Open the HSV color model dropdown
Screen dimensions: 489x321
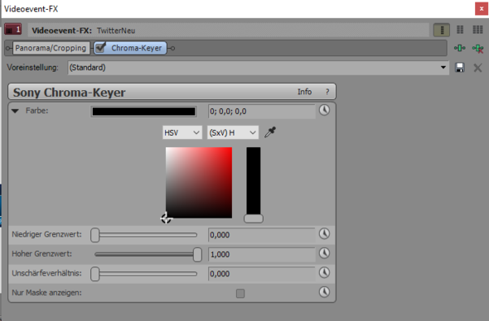tap(182, 132)
